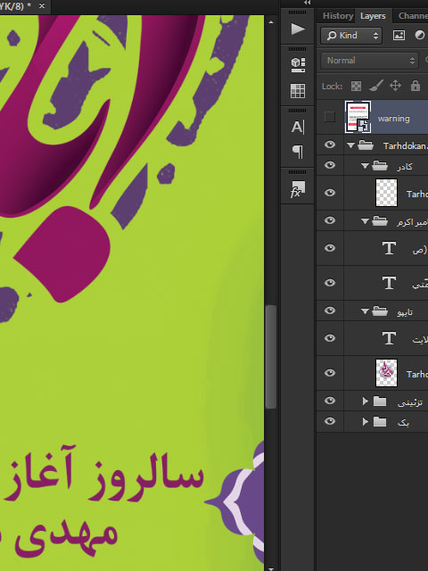The width and height of the screenshot is (428, 571).
Task: Click the vertical canvas scrollbar thumb
Action: click(270, 357)
